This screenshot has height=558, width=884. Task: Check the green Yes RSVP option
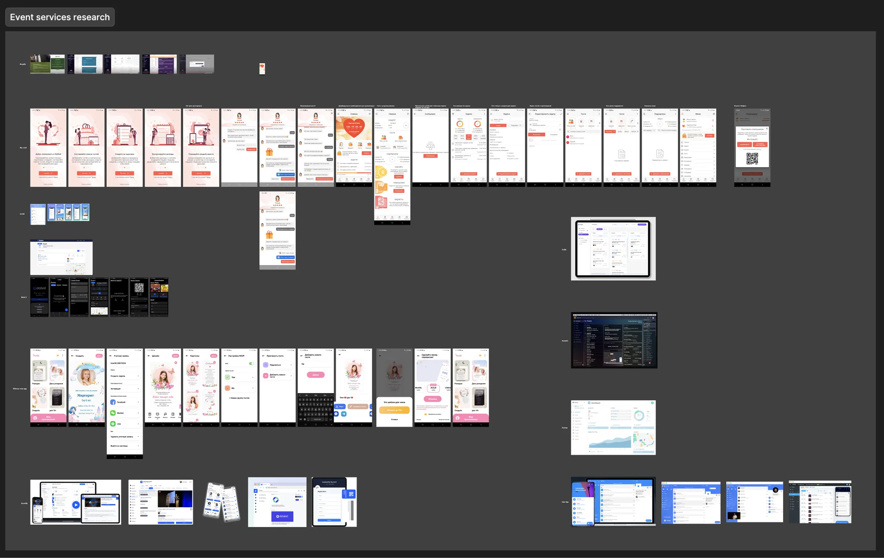point(228,377)
